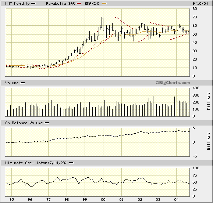The width and height of the screenshot is (213, 203).
Task: Click the 'Millions' volume axis unit
Action: point(209,101)
